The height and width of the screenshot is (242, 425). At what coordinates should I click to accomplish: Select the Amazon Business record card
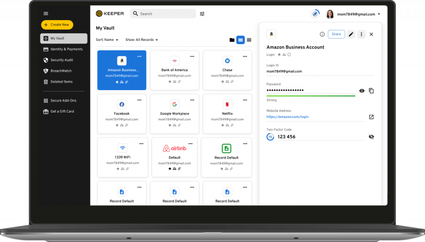coord(122,70)
